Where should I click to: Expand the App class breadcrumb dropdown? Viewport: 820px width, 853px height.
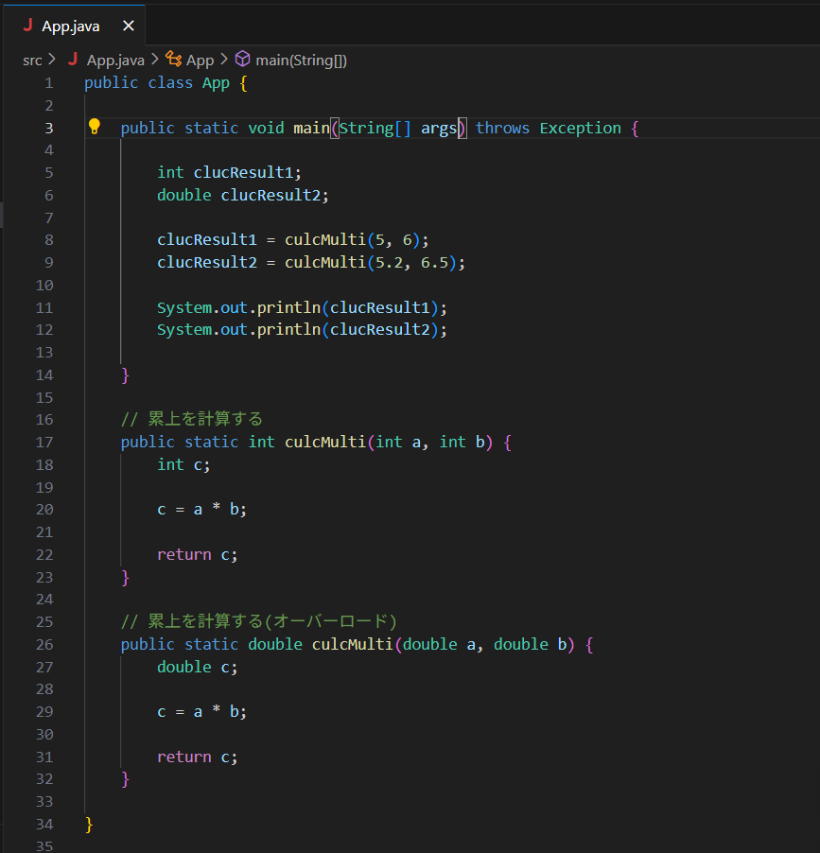pyautogui.click(x=200, y=60)
